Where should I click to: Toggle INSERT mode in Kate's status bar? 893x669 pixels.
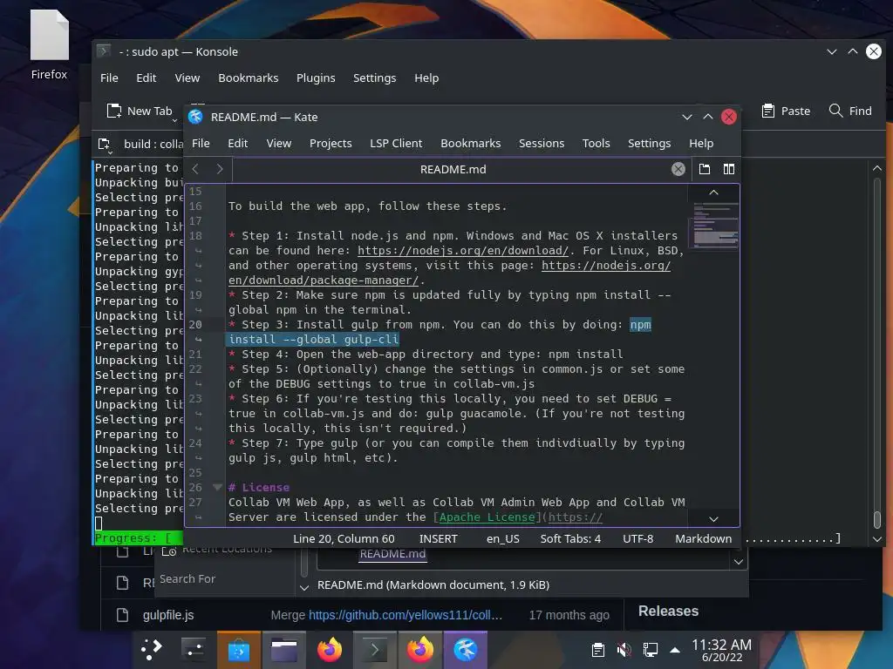coord(438,538)
